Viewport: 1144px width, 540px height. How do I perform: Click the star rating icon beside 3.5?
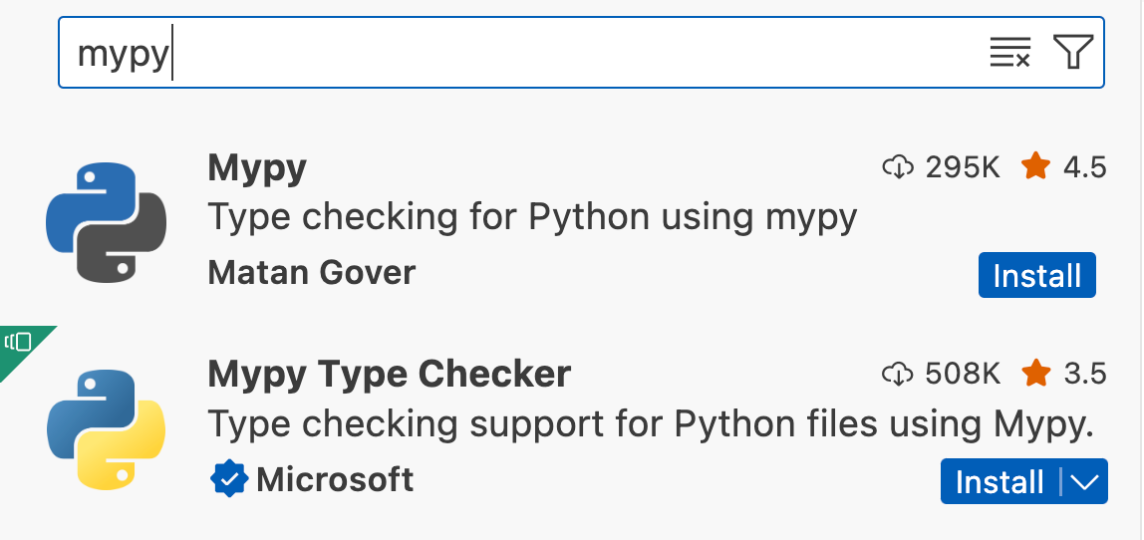(x=1036, y=374)
